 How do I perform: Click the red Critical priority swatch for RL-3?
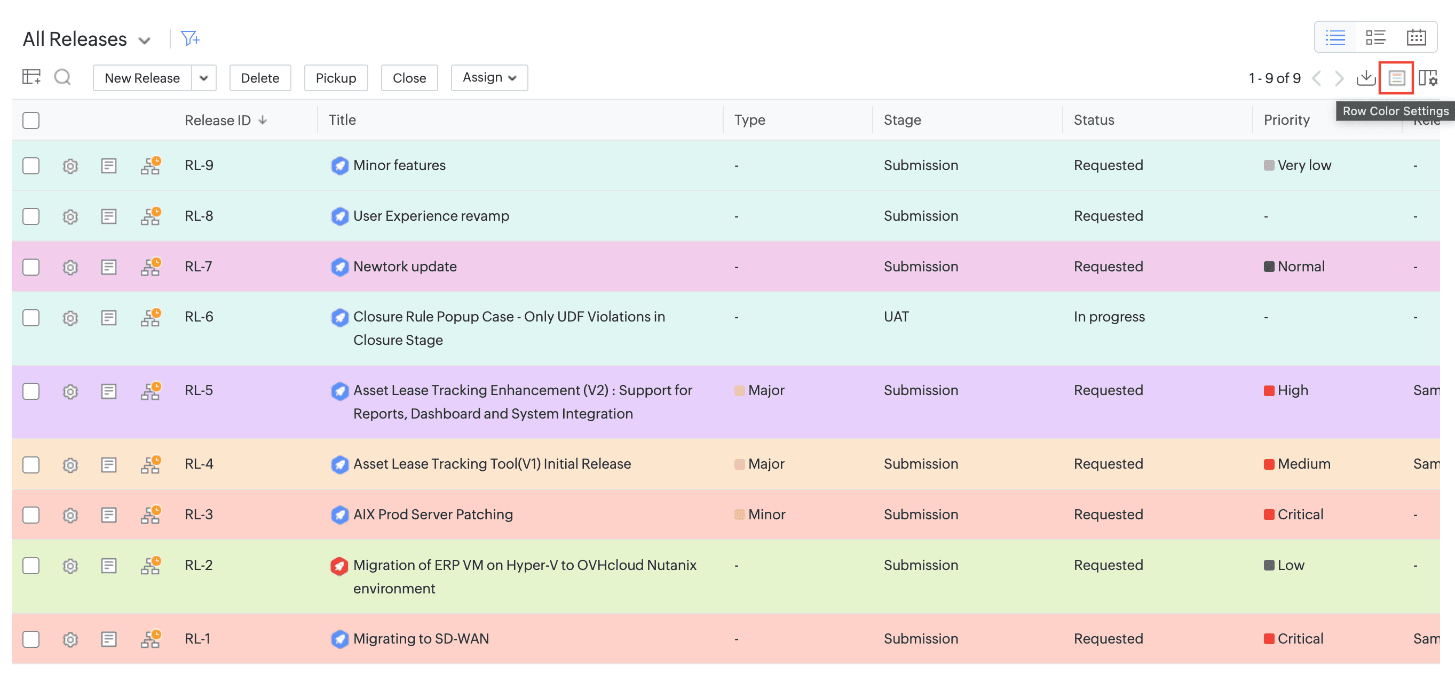[1269, 515]
